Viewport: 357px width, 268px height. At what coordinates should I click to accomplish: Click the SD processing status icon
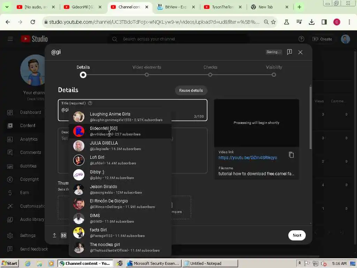[x=63, y=236]
